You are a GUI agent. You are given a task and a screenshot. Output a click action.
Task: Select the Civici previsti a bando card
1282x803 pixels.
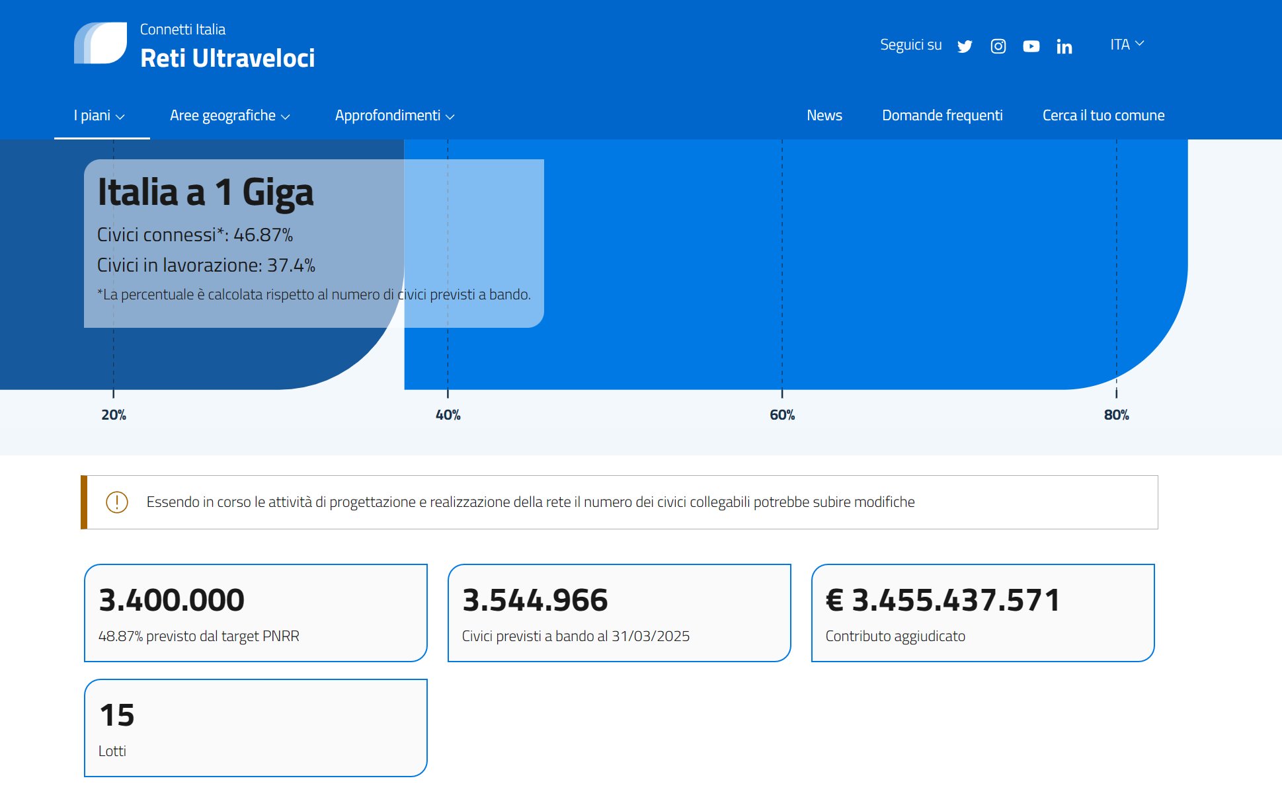point(619,613)
